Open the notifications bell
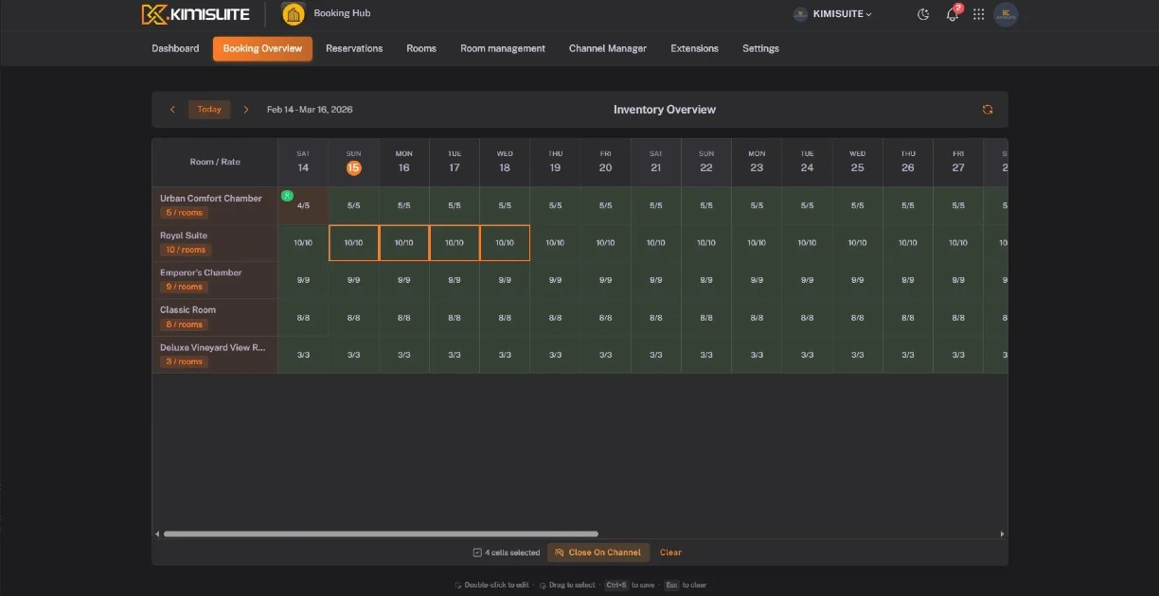Viewport: 1159px width, 596px height. (x=952, y=14)
